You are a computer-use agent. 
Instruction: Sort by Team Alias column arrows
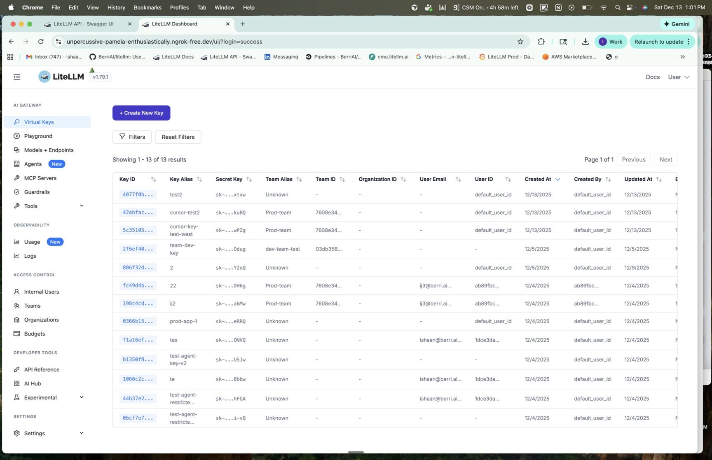299,179
